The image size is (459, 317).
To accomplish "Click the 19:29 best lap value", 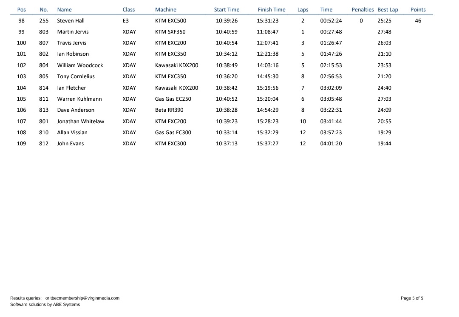I will 384,133.
